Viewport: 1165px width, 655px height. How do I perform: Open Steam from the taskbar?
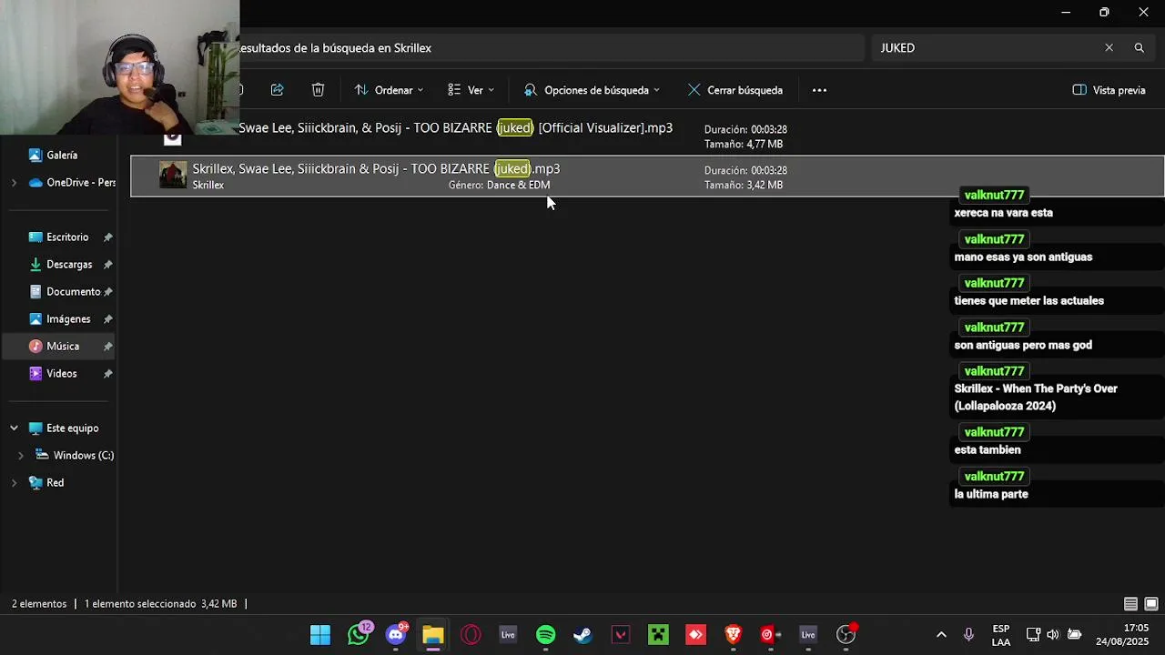(x=583, y=635)
